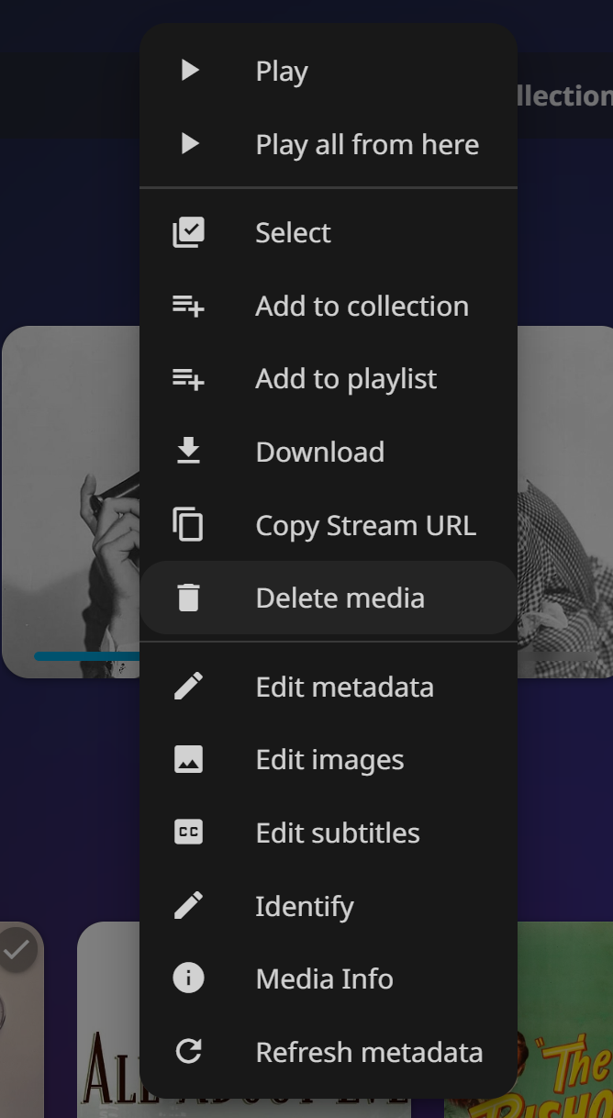Click the checkbox-stack icon next to Select
The width and height of the screenshot is (613, 1118).
(189, 233)
